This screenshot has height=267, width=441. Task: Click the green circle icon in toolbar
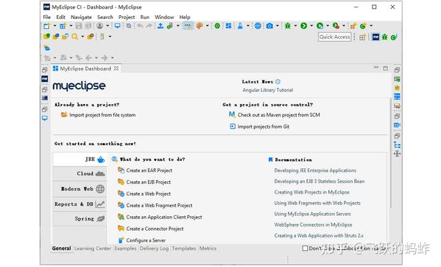click(217, 26)
